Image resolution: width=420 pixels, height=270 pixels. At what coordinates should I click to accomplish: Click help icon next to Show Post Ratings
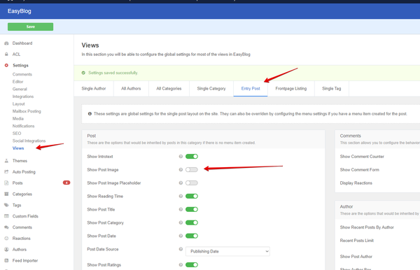tap(181, 264)
